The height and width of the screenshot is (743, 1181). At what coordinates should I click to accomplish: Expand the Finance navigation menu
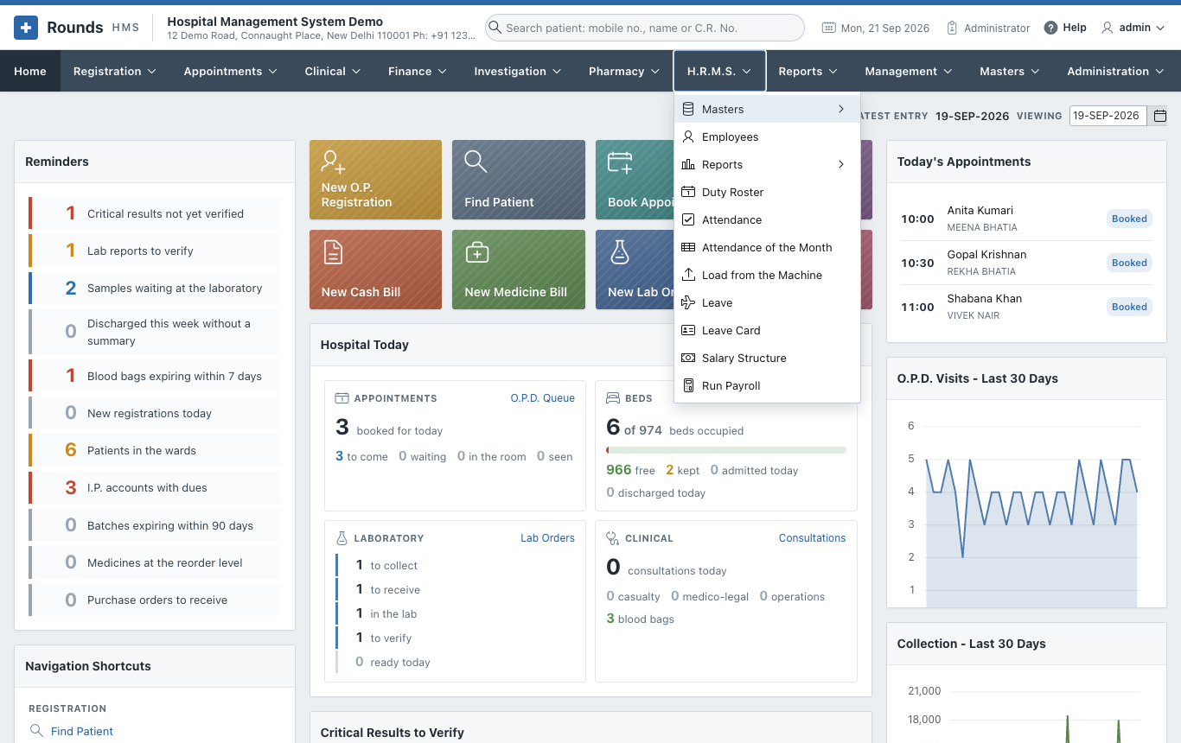click(x=417, y=71)
